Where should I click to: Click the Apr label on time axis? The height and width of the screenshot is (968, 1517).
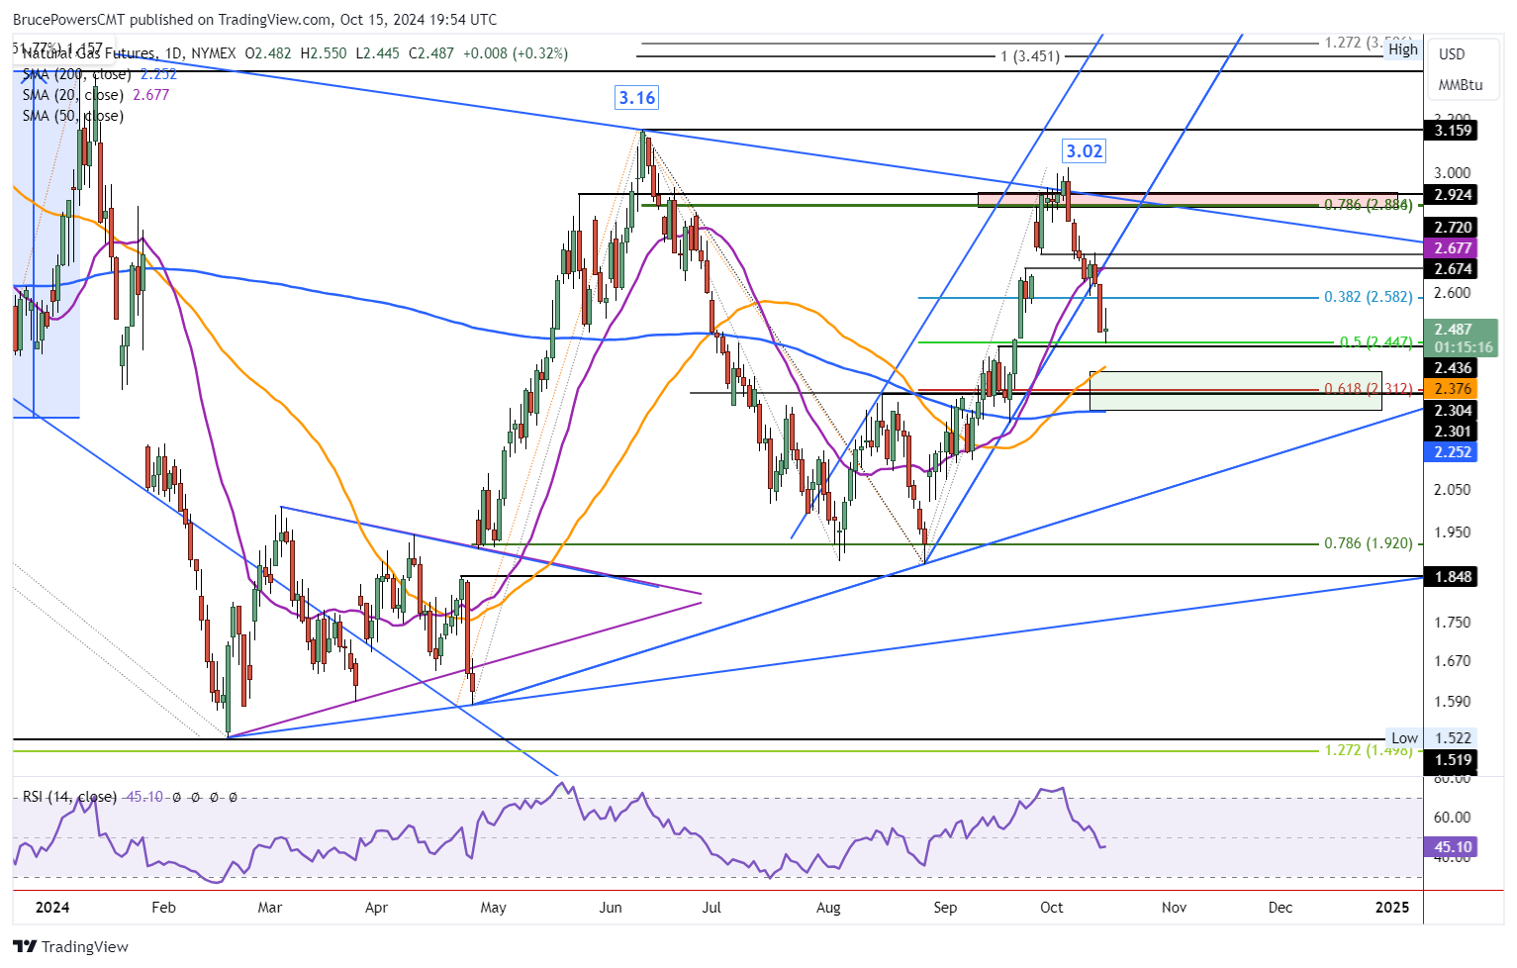click(x=376, y=907)
